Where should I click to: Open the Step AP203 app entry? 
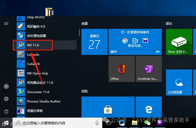[46, 18]
